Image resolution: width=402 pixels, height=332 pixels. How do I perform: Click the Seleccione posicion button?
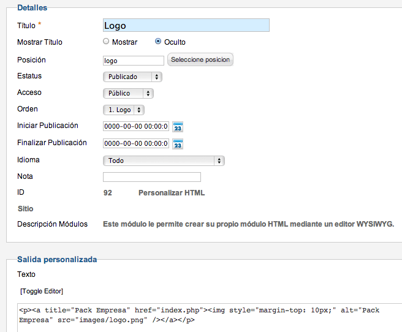click(200, 59)
